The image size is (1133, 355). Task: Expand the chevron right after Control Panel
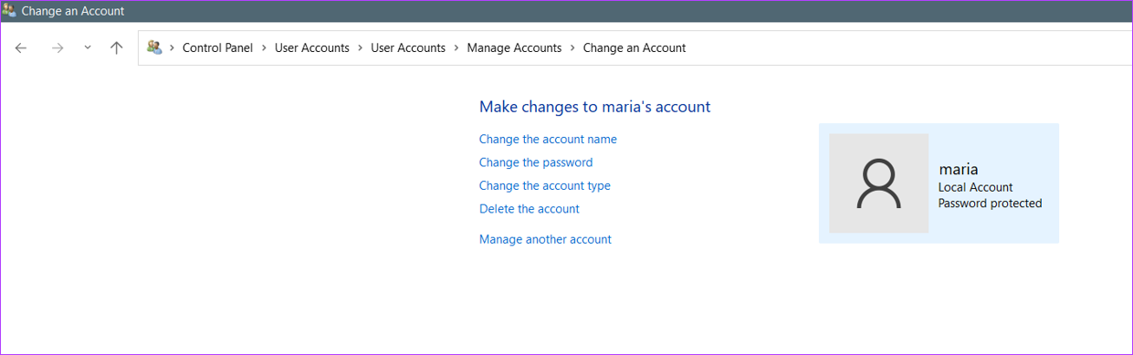[x=264, y=48]
